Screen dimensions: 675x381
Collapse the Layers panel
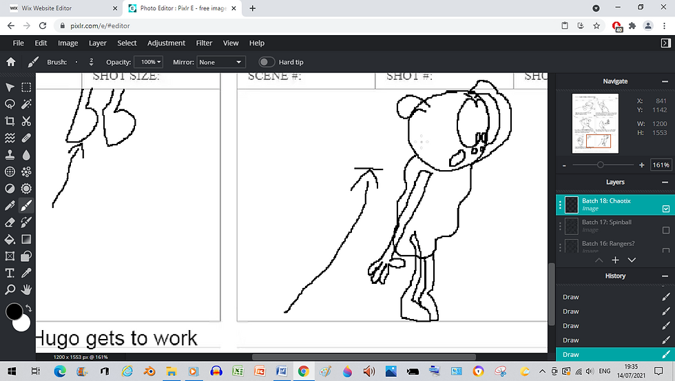click(665, 183)
